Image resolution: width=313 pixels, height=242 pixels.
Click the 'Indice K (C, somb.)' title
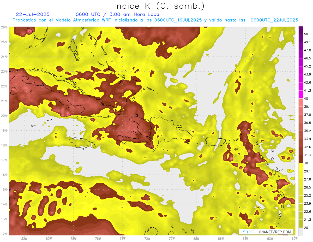coord(159,6)
